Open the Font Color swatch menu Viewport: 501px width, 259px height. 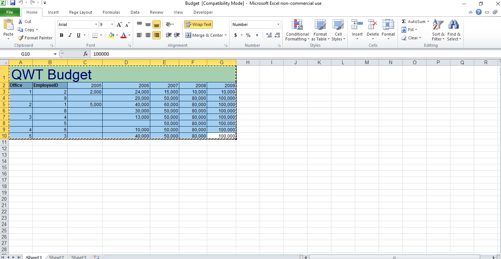tap(128, 35)
